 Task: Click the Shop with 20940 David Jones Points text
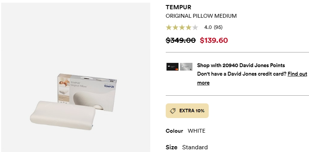tap(241, 66)
